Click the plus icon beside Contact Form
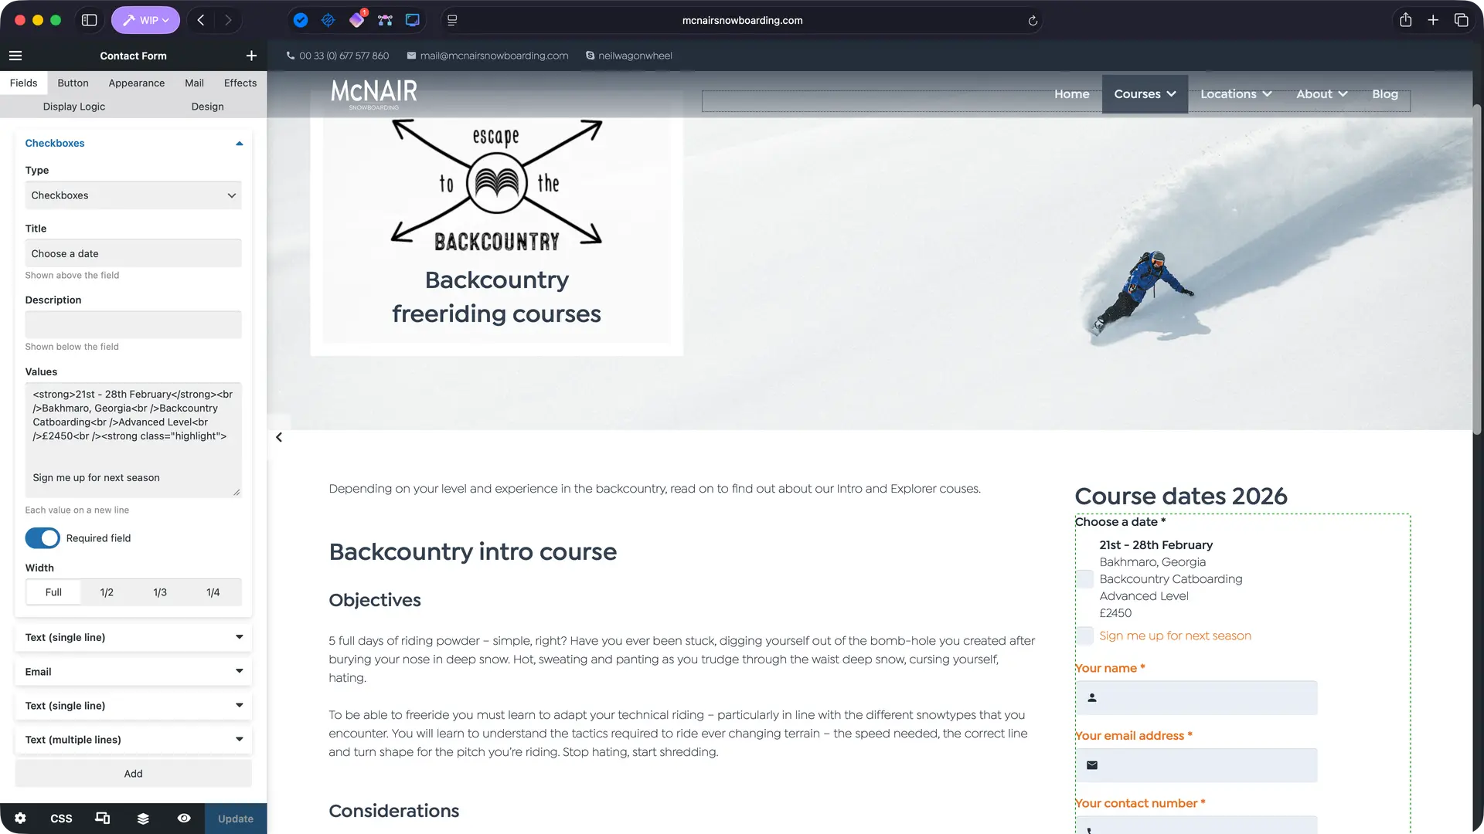This screenshot has width=1484, height=834. tap(251, 56)
